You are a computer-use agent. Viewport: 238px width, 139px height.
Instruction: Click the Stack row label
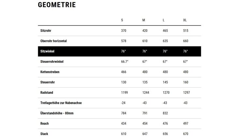[44, 134]
